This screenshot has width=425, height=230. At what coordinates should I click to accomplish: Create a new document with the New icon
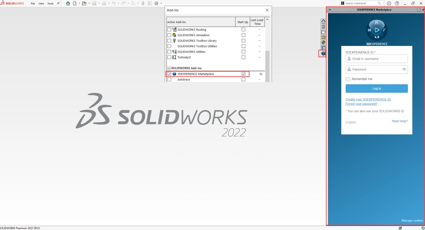[x=74, y=3]
